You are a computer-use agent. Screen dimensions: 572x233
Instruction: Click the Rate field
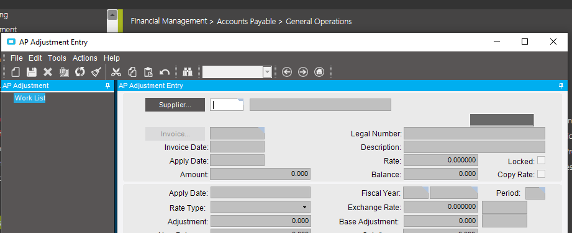coord(441,160)
